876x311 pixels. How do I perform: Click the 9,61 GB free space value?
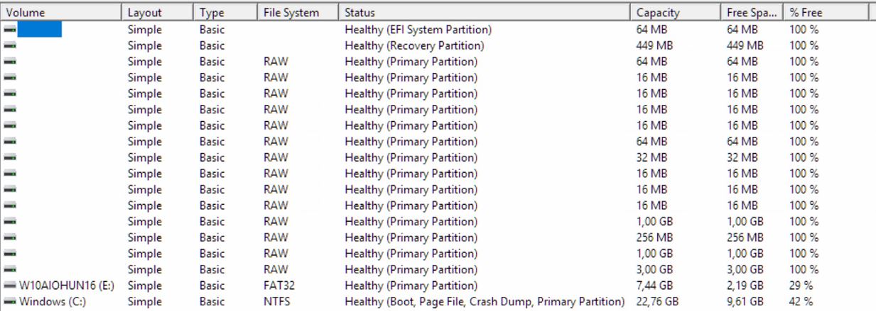(x=745, y=302)
